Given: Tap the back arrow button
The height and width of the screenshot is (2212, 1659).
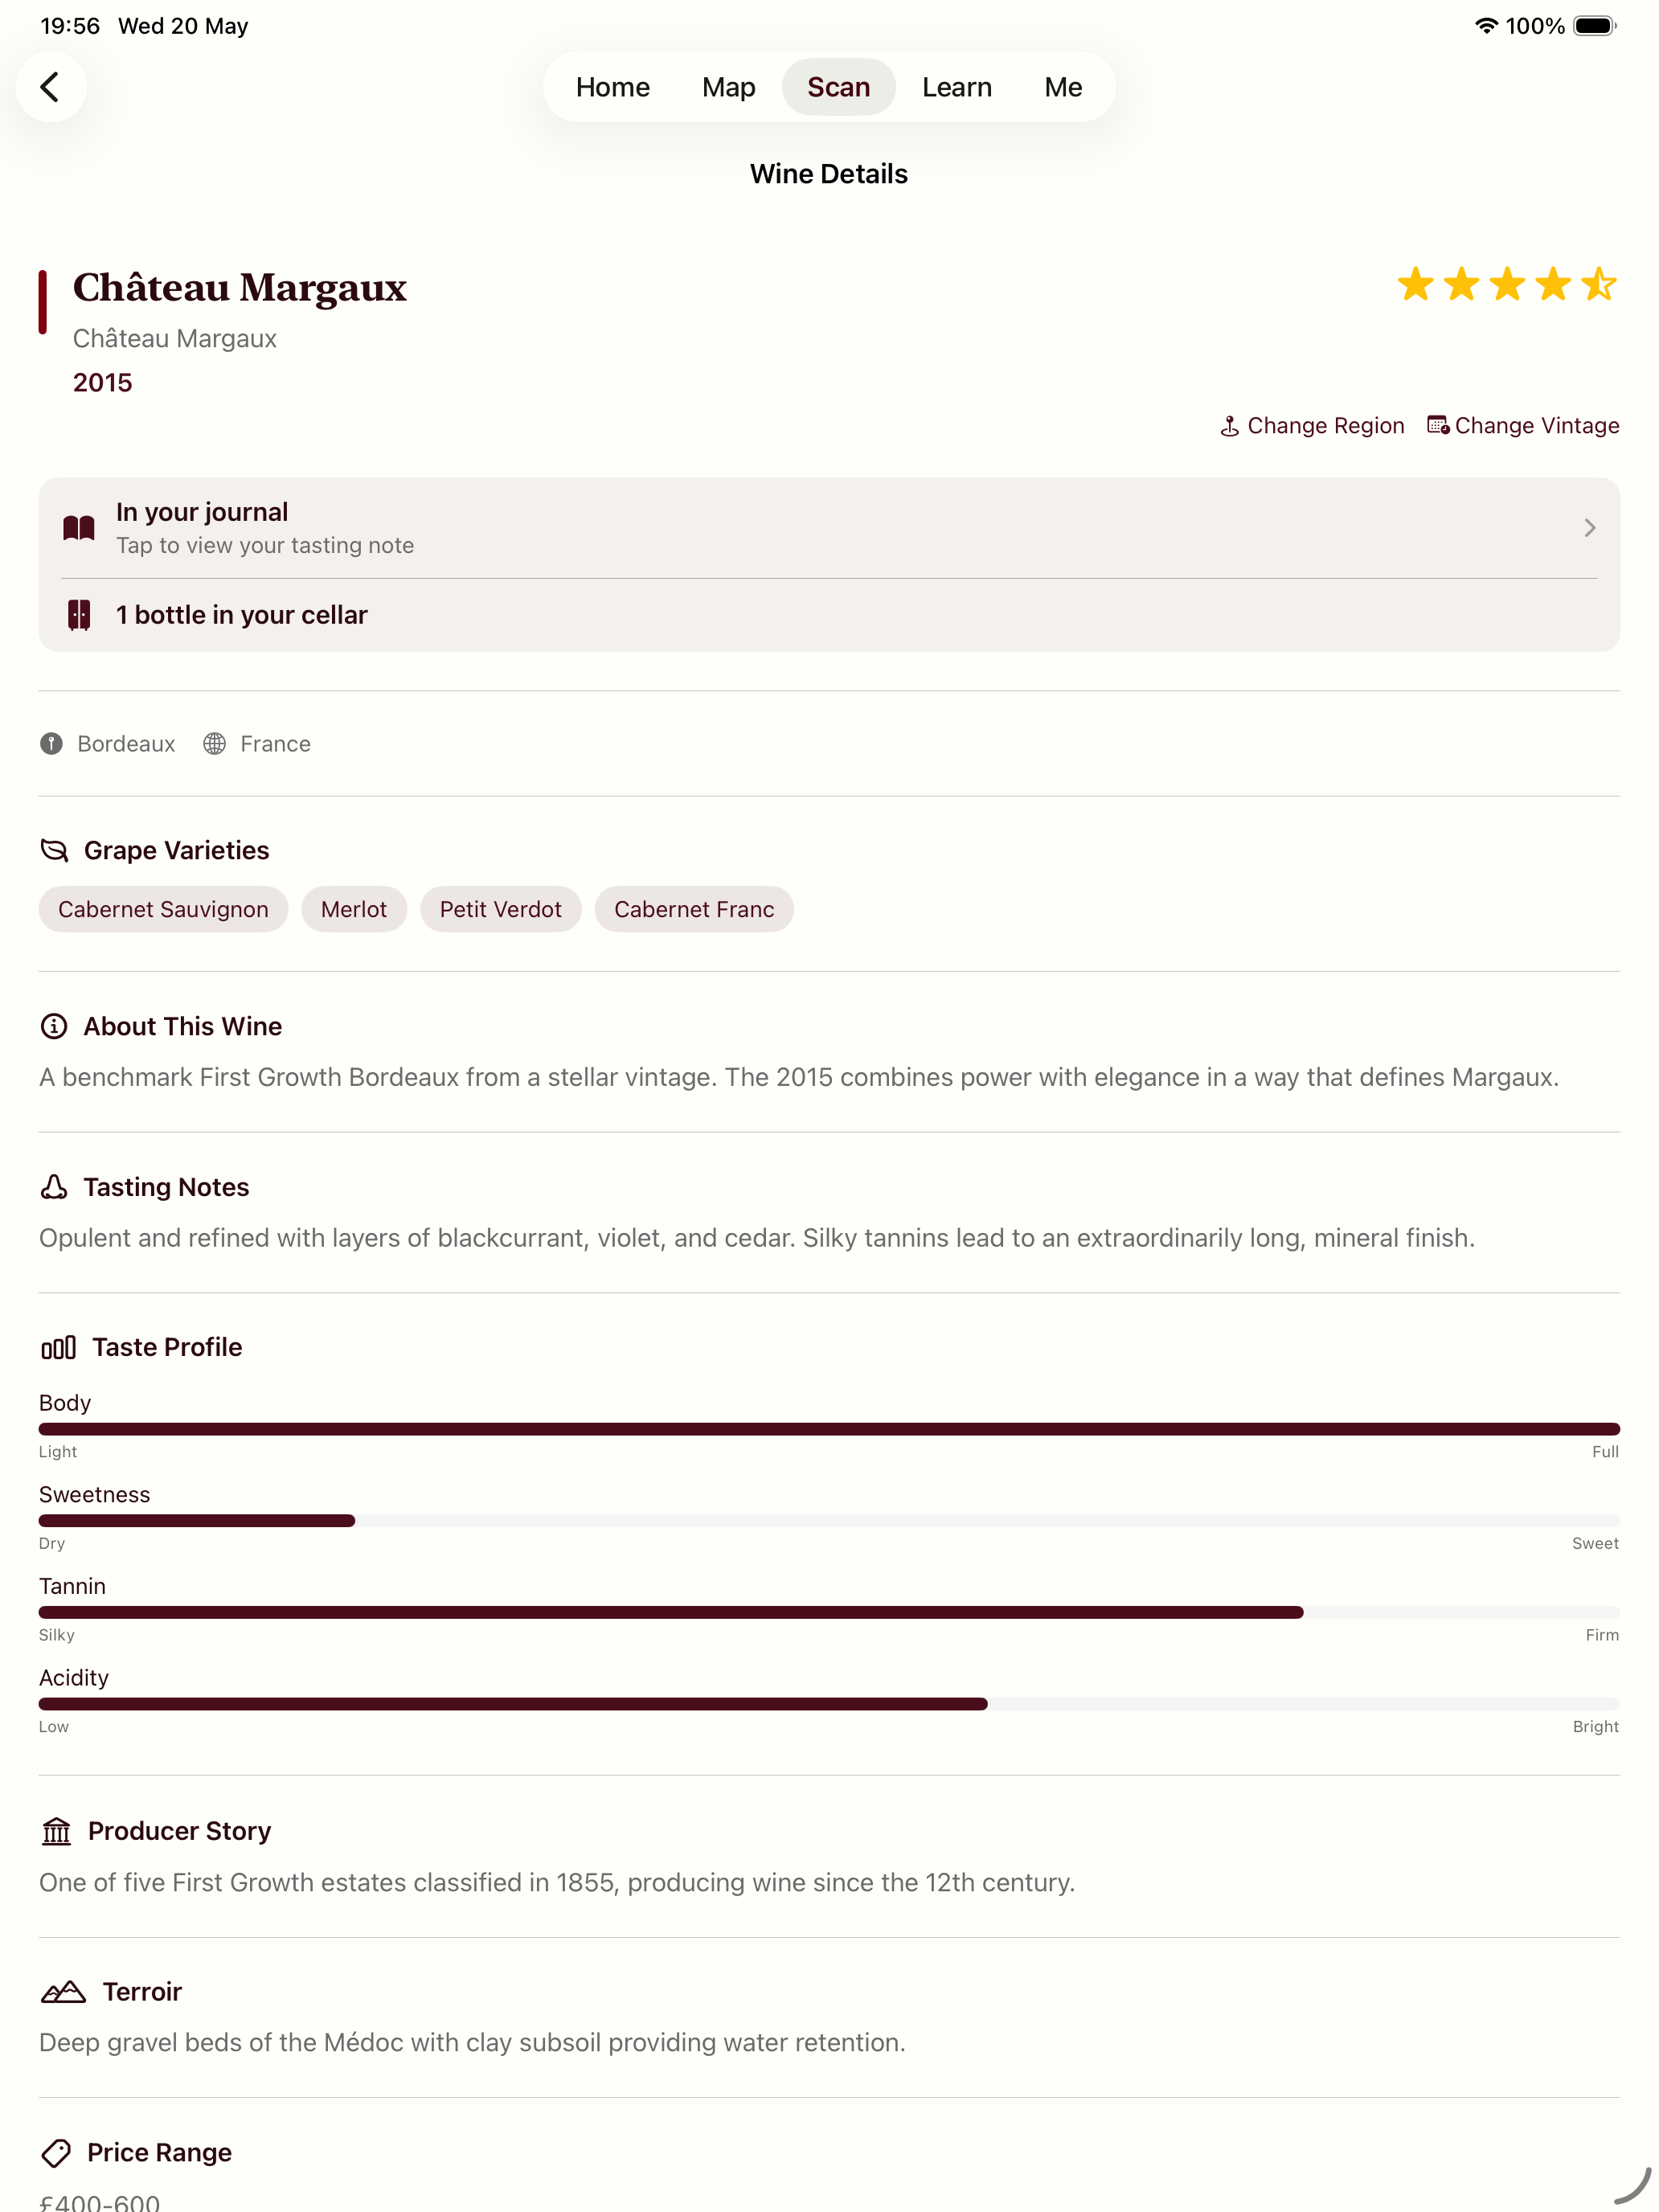Looking at the screenshot, I should pyautogui.click(x=50, y=87).
